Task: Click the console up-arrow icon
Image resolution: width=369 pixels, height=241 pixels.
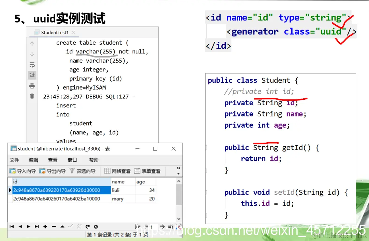Action: tap(32, 44)
